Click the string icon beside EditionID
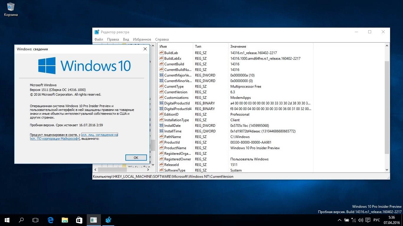The height and width of the screenshot is (226, 403). [161, 114]
